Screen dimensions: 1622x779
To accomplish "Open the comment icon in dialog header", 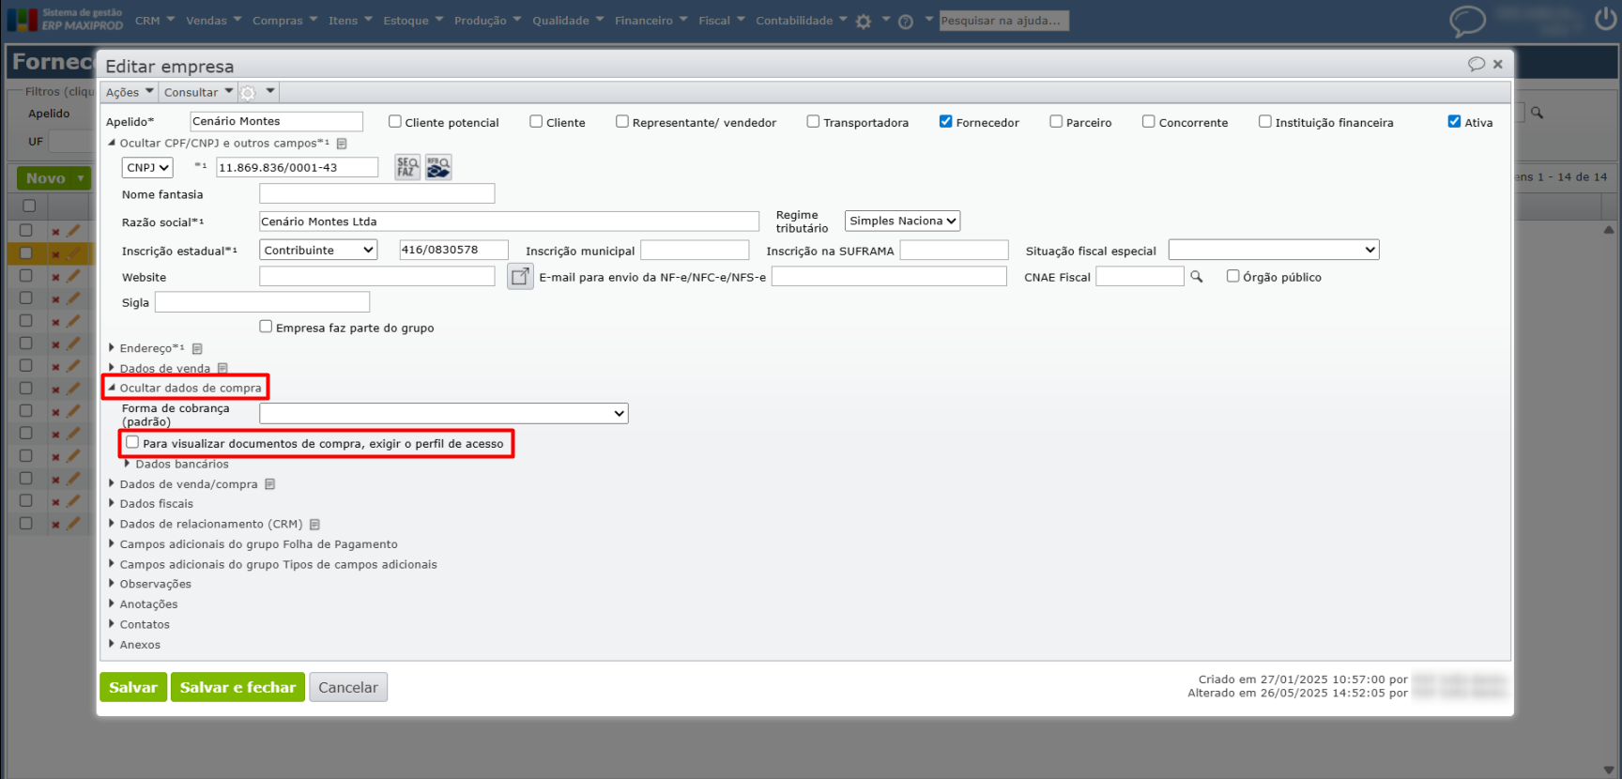I will coord(1477,64).
